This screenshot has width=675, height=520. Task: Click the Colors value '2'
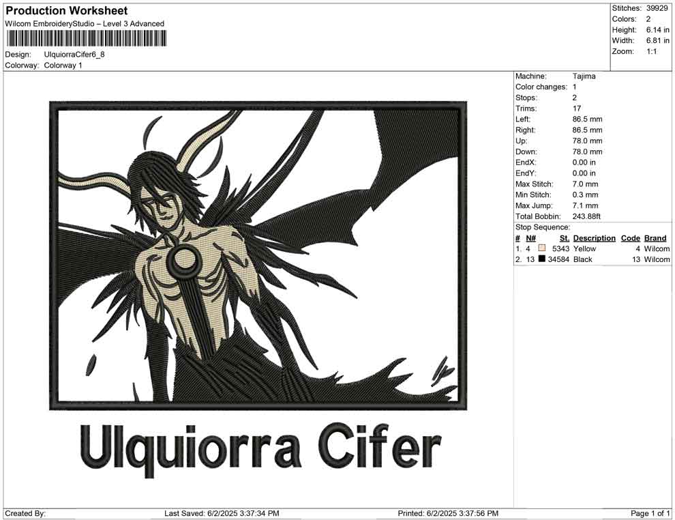(x=648, y=19)
